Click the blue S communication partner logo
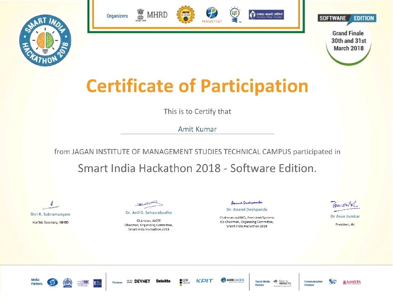Viewport: 393px width, 302px height. 333,282
